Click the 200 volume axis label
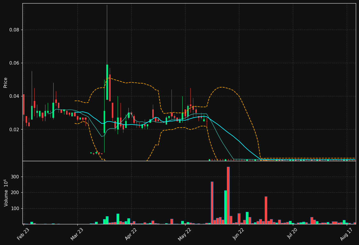 [x=15, y=193]
